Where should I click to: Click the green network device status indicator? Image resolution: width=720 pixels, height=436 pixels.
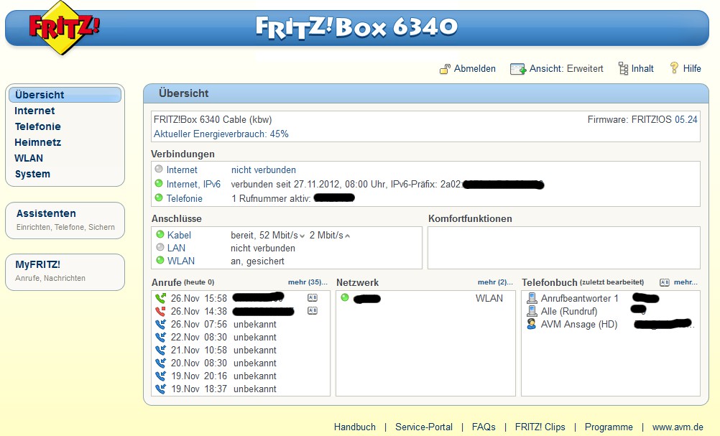(x=345, y=297)
